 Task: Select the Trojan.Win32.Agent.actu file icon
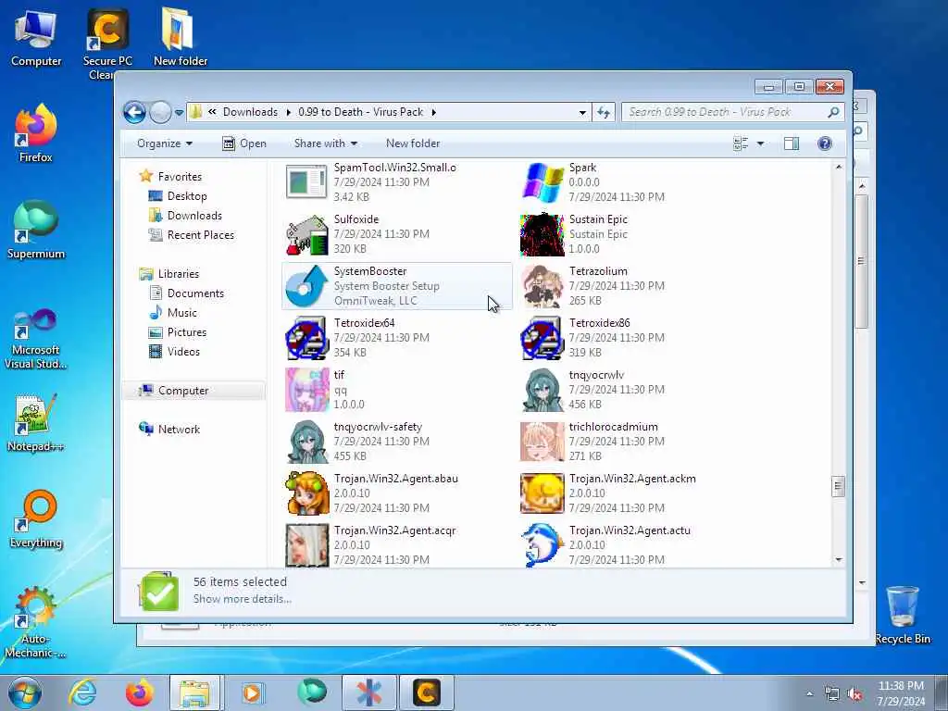[542, 545]
